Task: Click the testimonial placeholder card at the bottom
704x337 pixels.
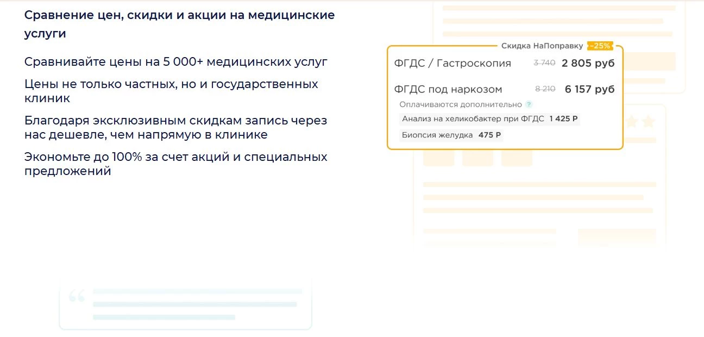Action: (x=185, y=303)
